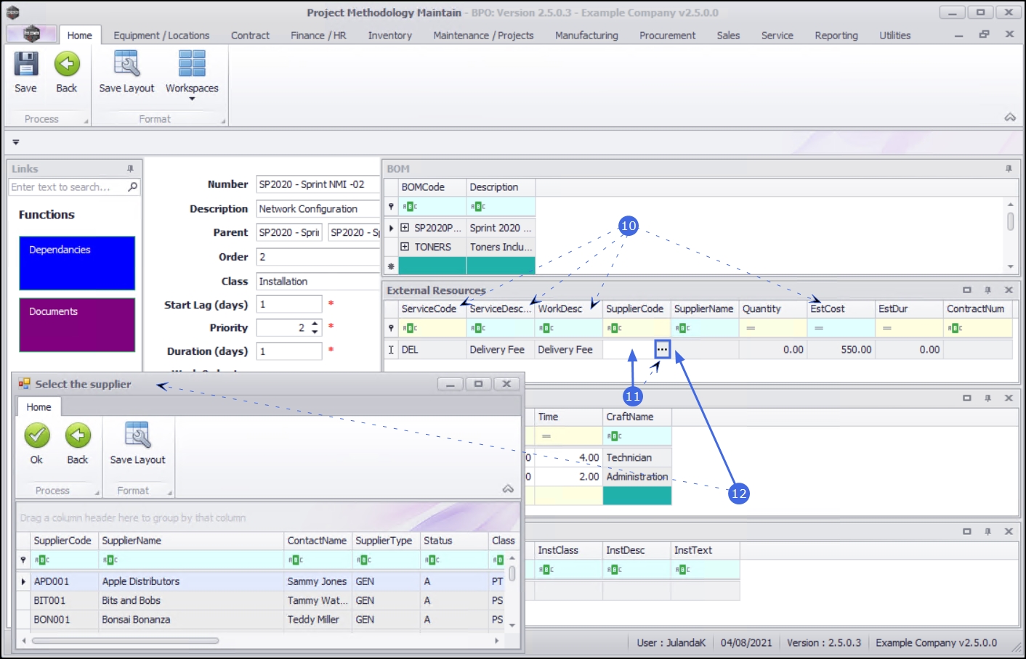
Task: Click Save Layout icon in main ribbon
Action: click(x=126, y=65)
